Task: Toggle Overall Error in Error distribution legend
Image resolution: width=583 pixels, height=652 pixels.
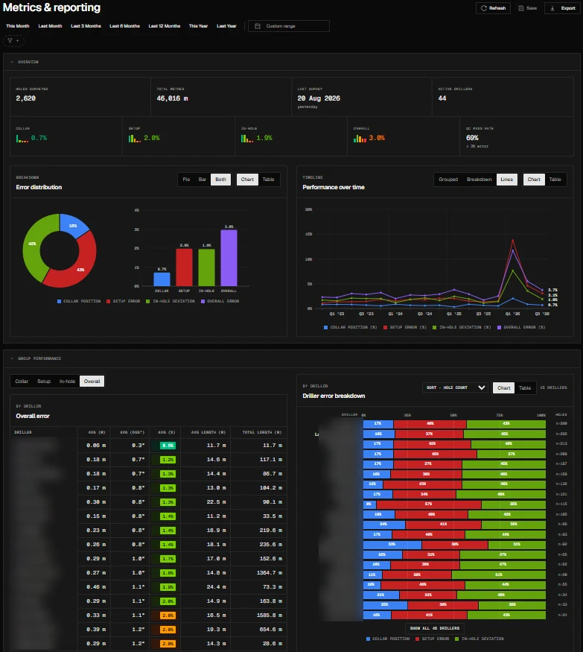Action: point(220,301)
